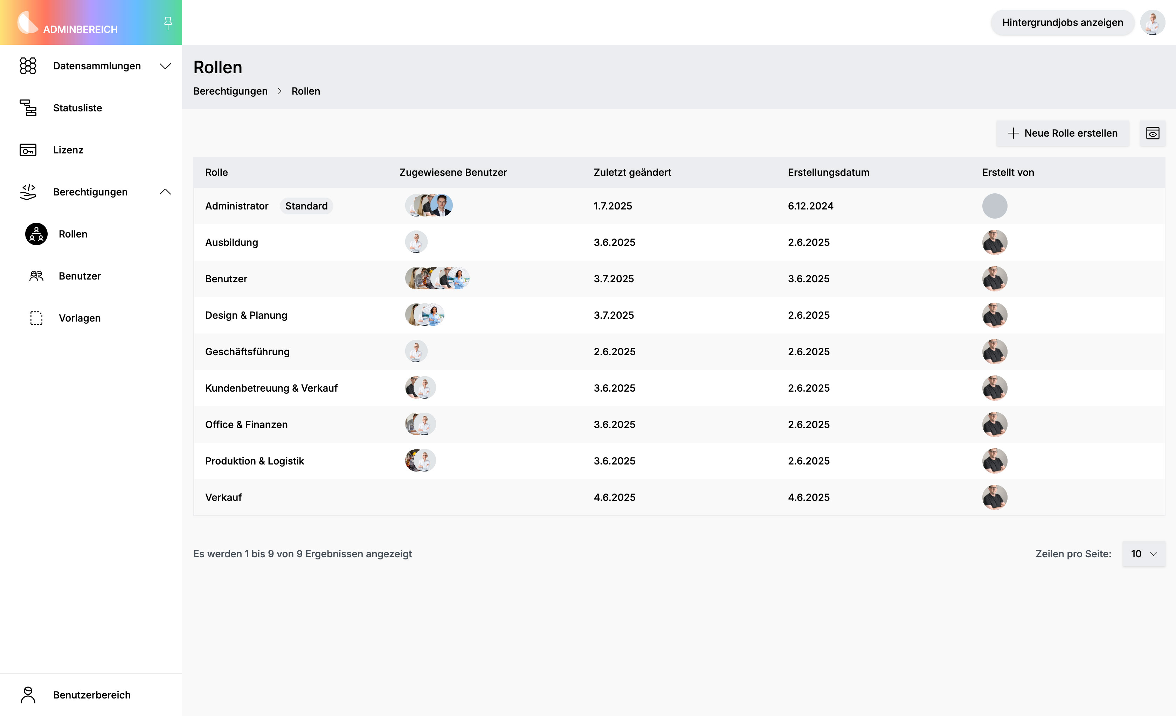The width and height of the screenshot is (1176, 716).
Task: Expand the Datensammlungen chevron
Action: (x=165, y=66)
